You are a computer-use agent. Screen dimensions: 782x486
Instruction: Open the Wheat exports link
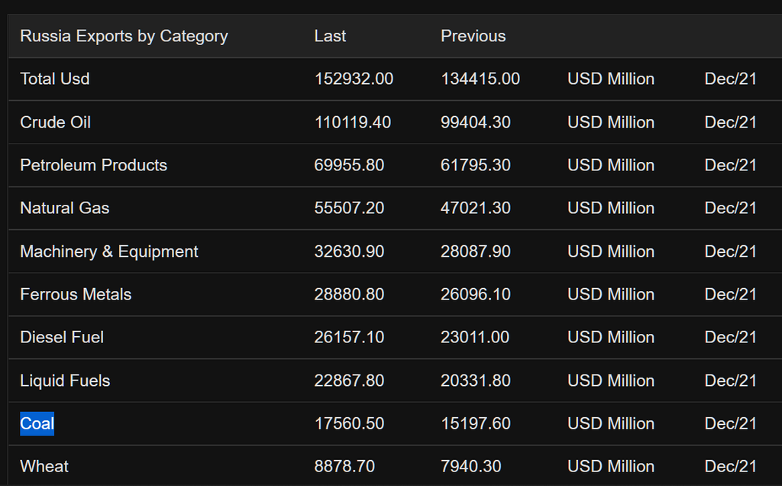point(44,466)
